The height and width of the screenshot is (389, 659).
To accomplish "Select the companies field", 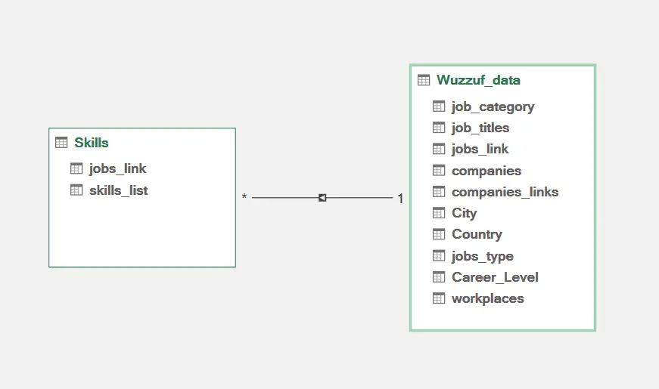I will [486, 171].
